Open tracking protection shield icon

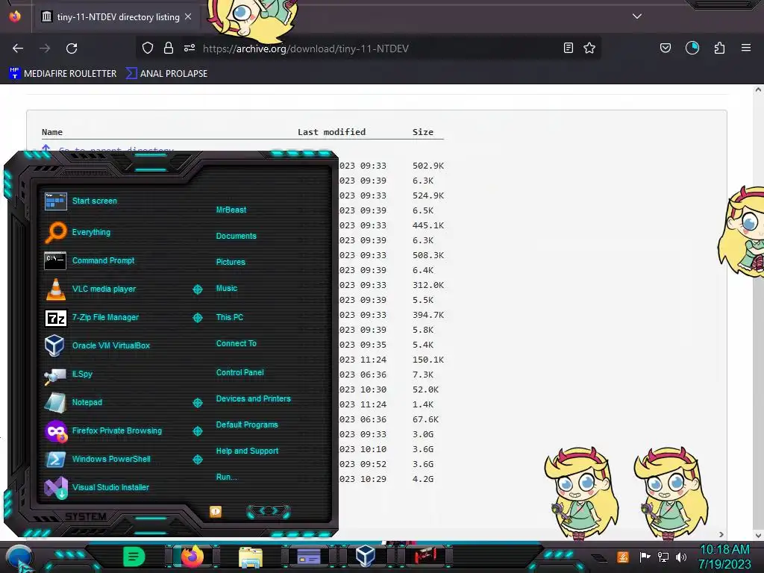148,48
